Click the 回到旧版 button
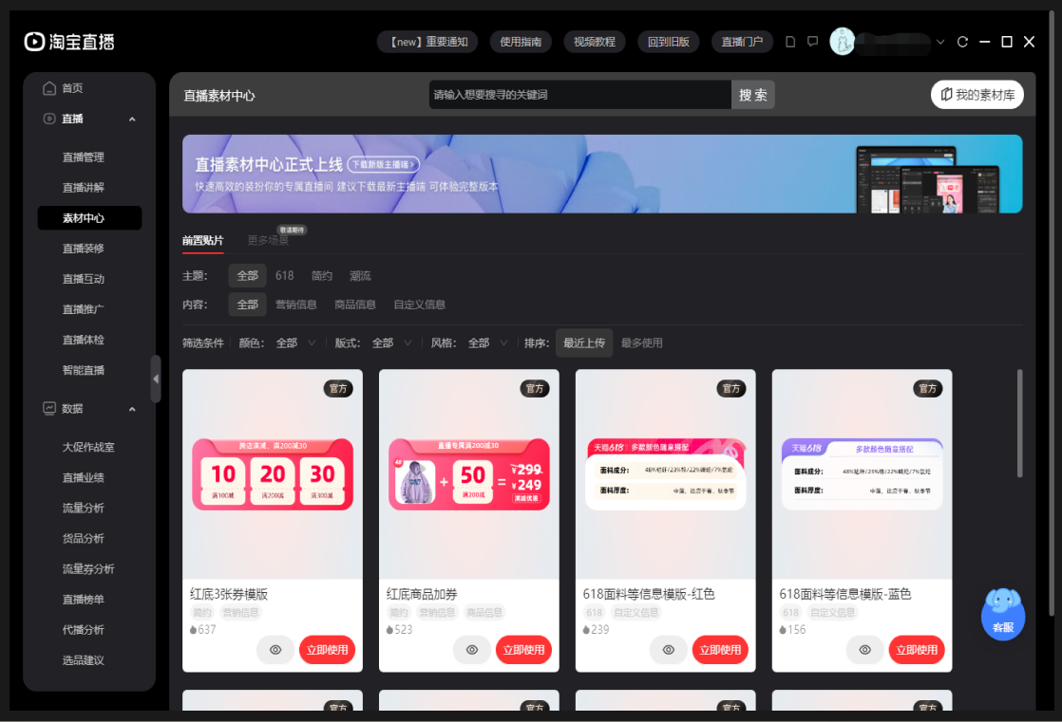The image size is (1062, 722). pos(668,42)
